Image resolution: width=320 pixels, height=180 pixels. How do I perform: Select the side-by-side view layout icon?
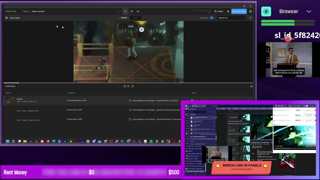[x=138, y=11]
